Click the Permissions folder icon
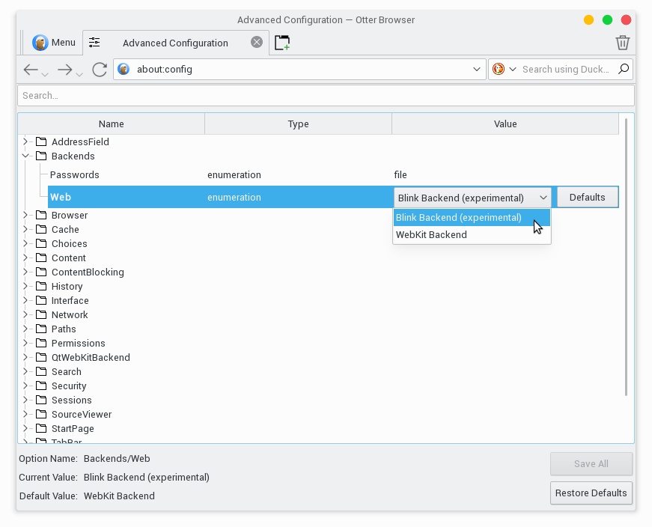Screen dimensions: 652x527 click(41, 343)
